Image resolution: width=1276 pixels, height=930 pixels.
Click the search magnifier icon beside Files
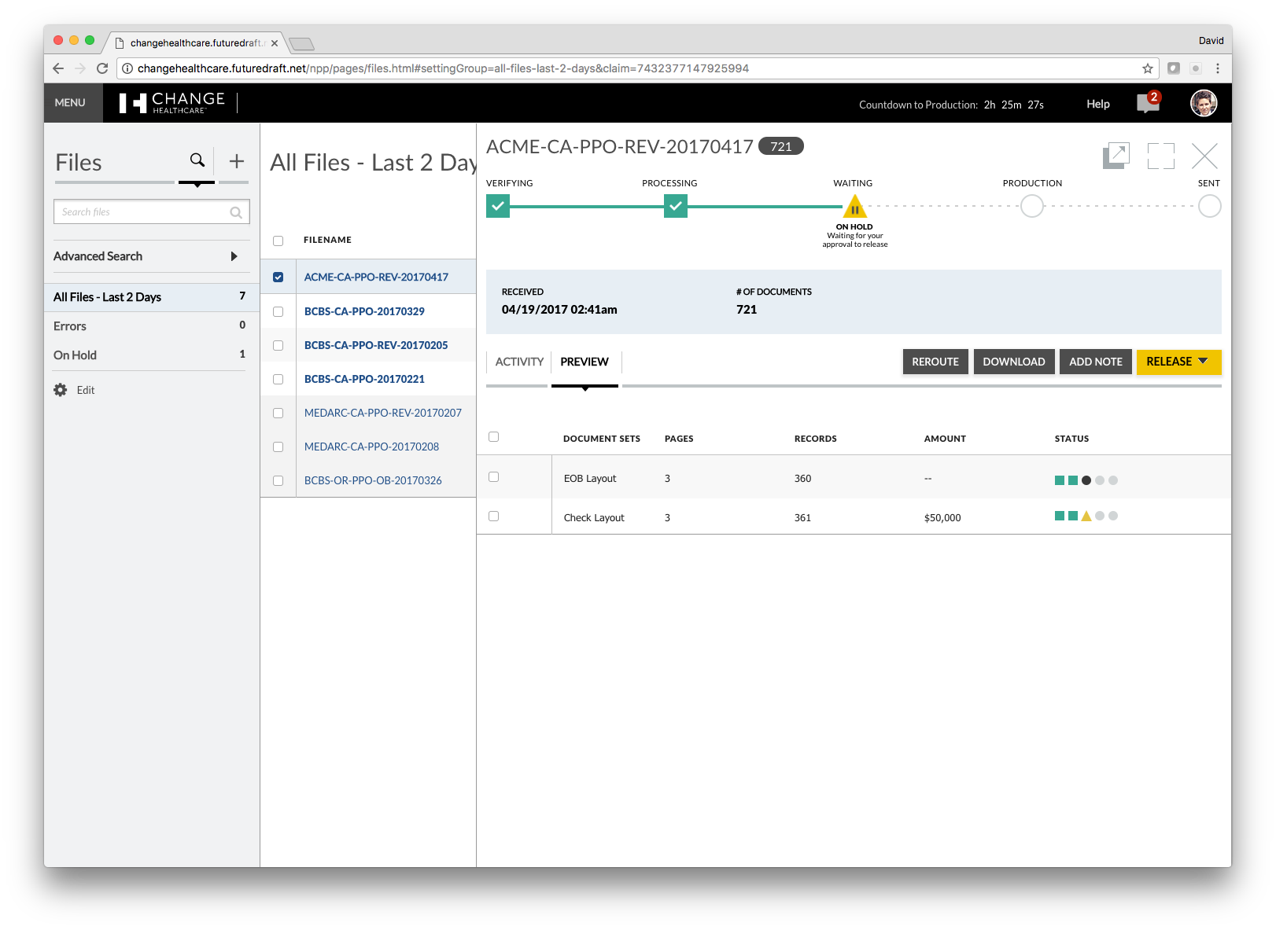[x=197, y=160]
